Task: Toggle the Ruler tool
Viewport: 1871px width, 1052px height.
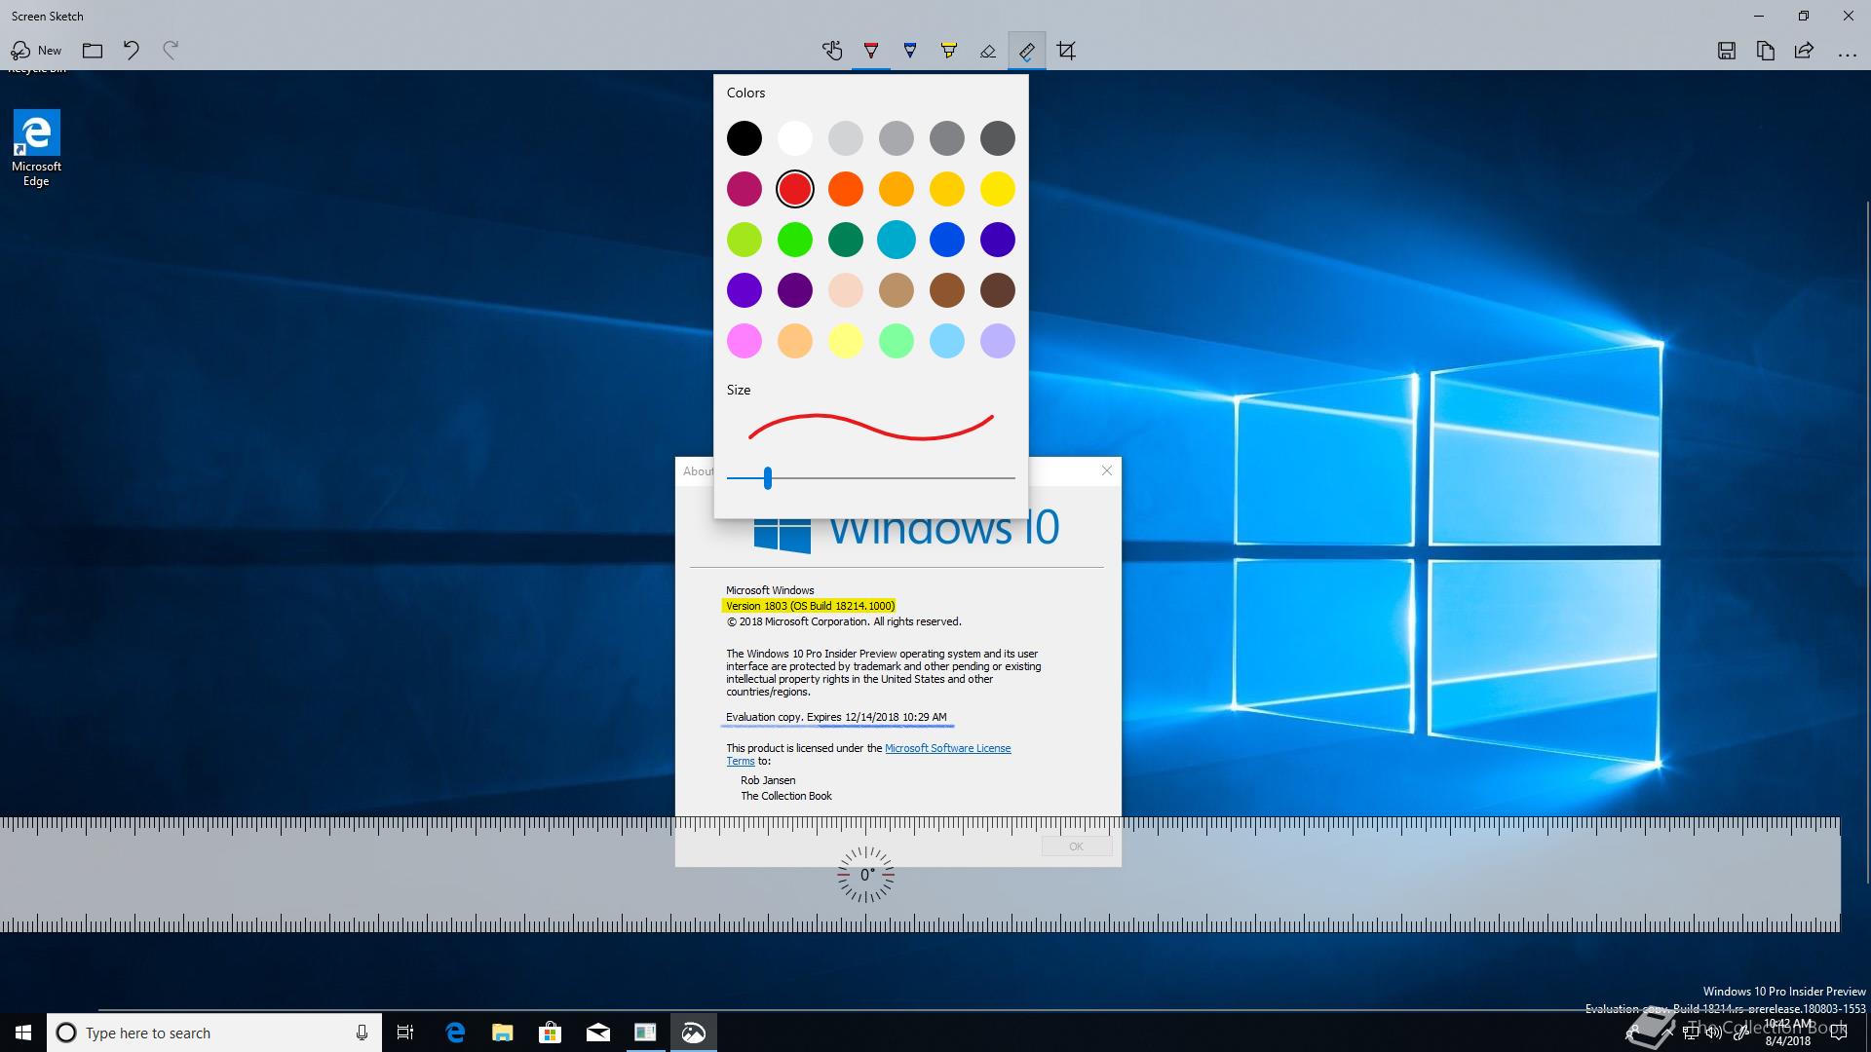Action: click(x=1027, y=51)
